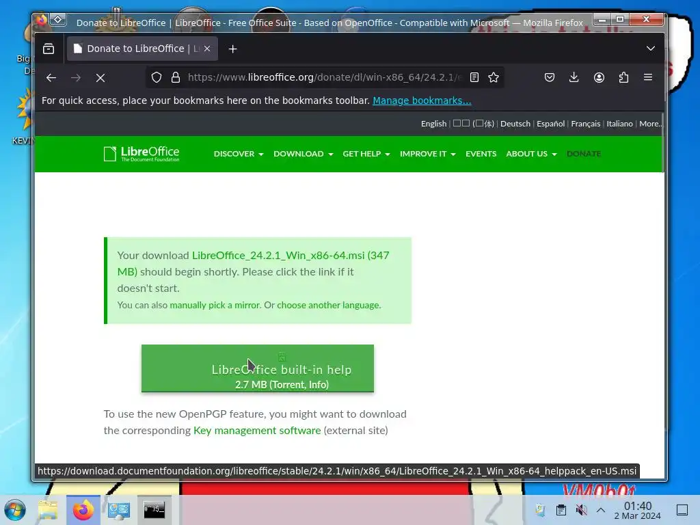The image size is (700, 525).
Task: Click Manage bookmarks link
Action: [422, 100]
